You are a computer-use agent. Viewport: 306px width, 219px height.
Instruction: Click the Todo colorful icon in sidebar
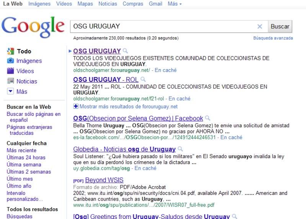[x=11, y=51]
